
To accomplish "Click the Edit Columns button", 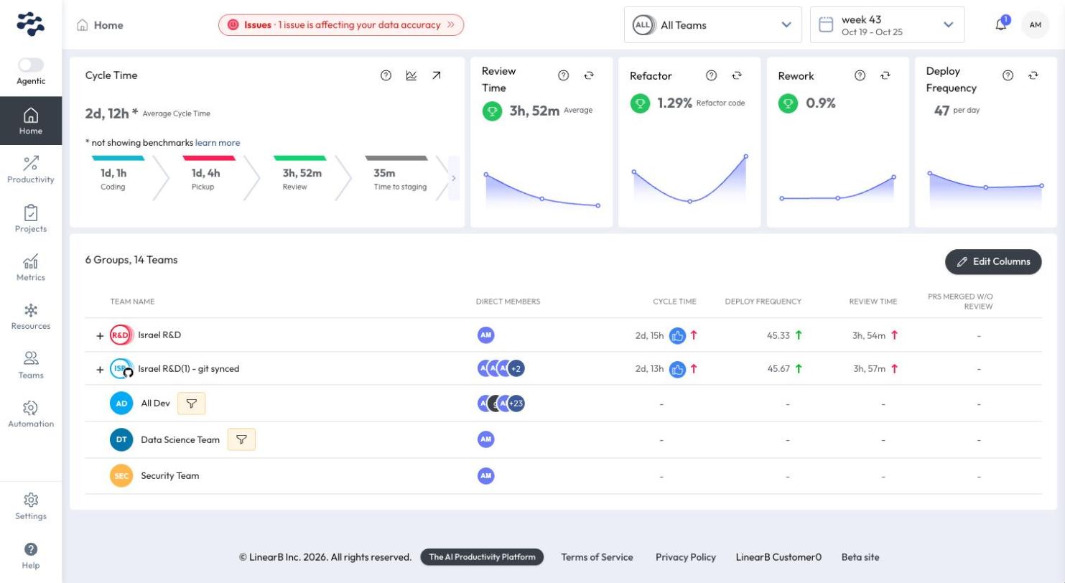I will coord(993,262).
